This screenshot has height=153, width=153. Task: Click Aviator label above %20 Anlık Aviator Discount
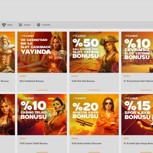pyautogui.click(x=75, y=138)
